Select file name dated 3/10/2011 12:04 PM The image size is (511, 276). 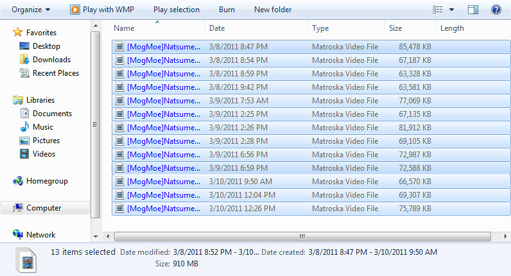[164, 195]
